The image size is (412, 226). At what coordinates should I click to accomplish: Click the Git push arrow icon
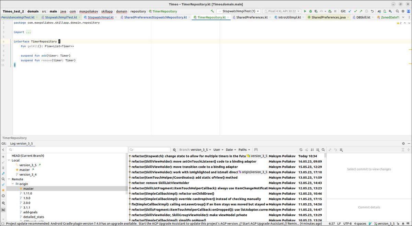point(361,11)
